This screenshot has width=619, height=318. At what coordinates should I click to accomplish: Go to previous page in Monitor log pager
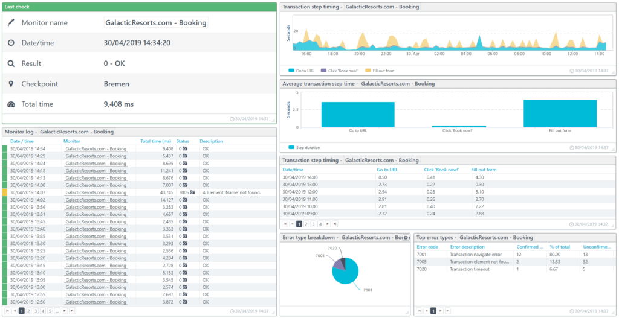(15, 311)
